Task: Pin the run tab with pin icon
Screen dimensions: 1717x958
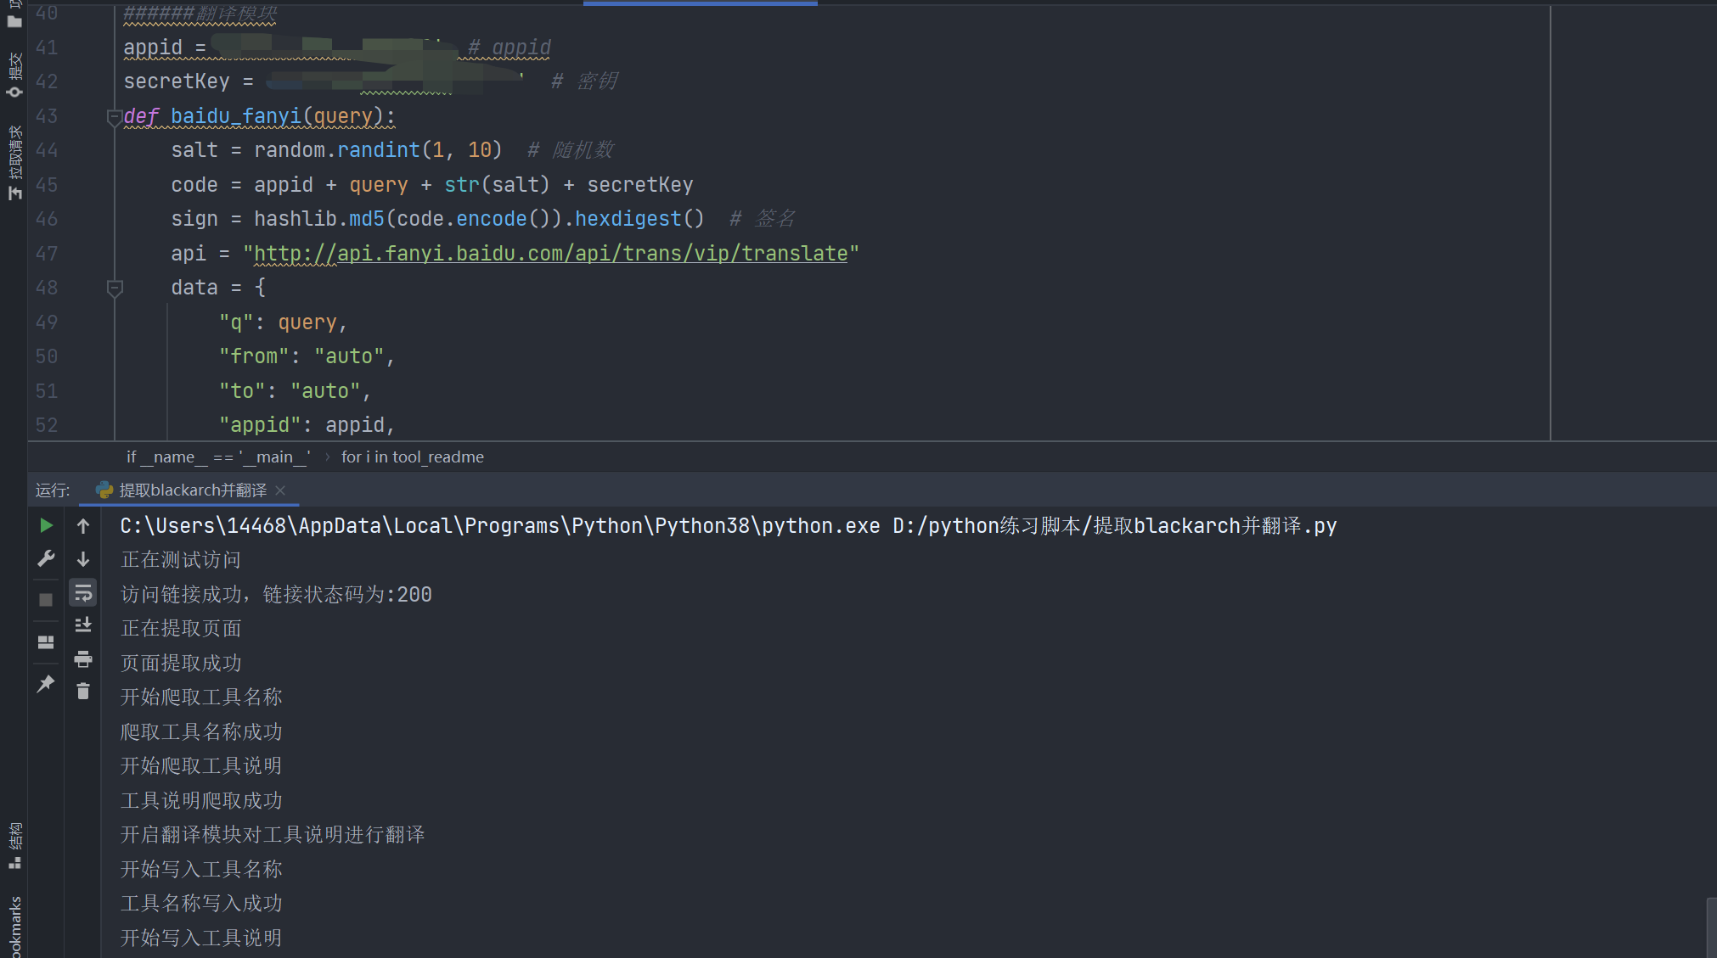Action: [x=46, y=684]
